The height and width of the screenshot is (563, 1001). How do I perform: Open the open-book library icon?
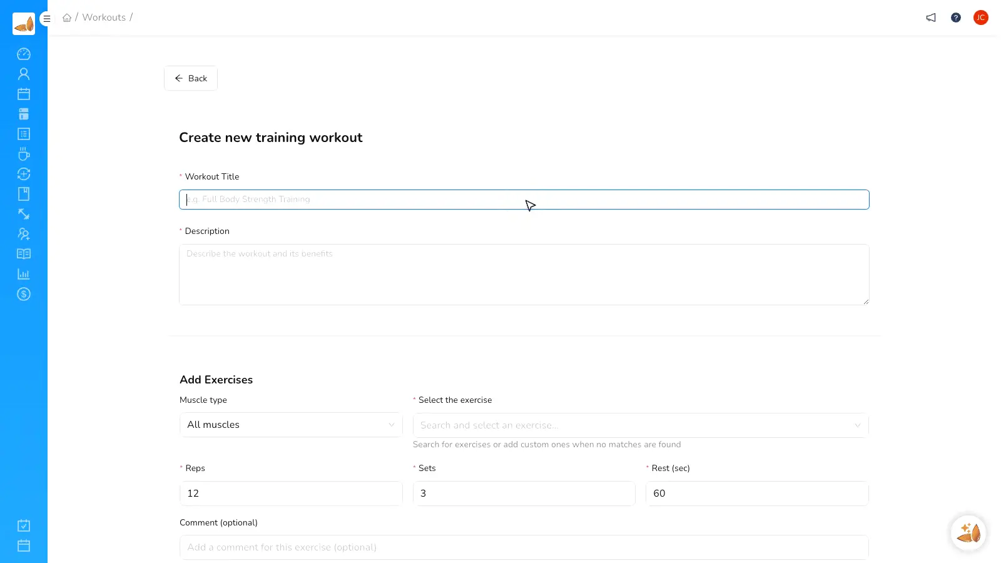pos(24,254)
